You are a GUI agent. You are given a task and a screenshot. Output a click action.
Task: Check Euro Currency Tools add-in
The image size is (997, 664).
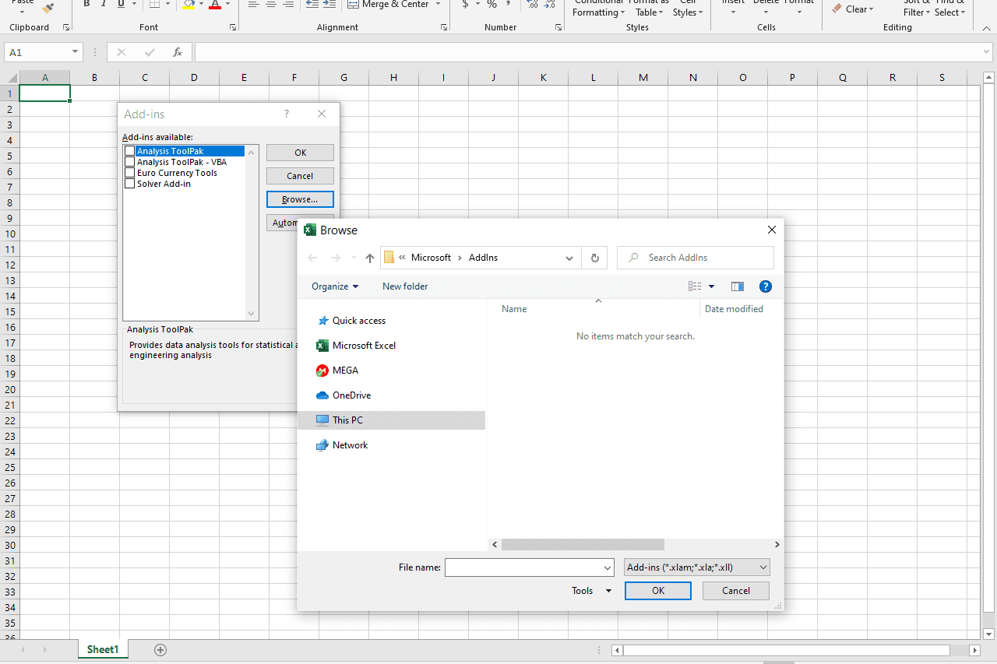coord(130,173)
